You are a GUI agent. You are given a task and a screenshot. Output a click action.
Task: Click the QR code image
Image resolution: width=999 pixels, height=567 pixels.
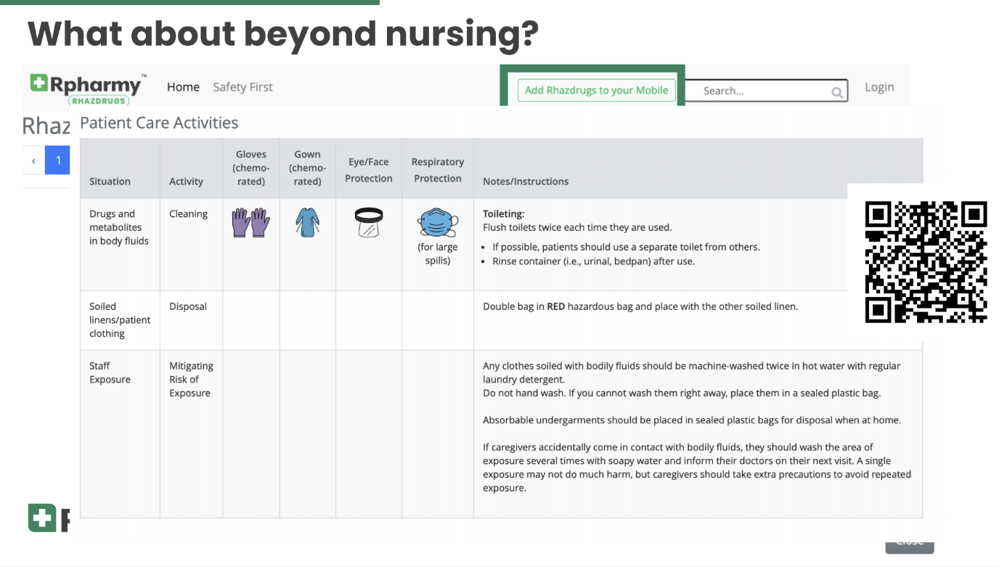(x=926, y=261)
